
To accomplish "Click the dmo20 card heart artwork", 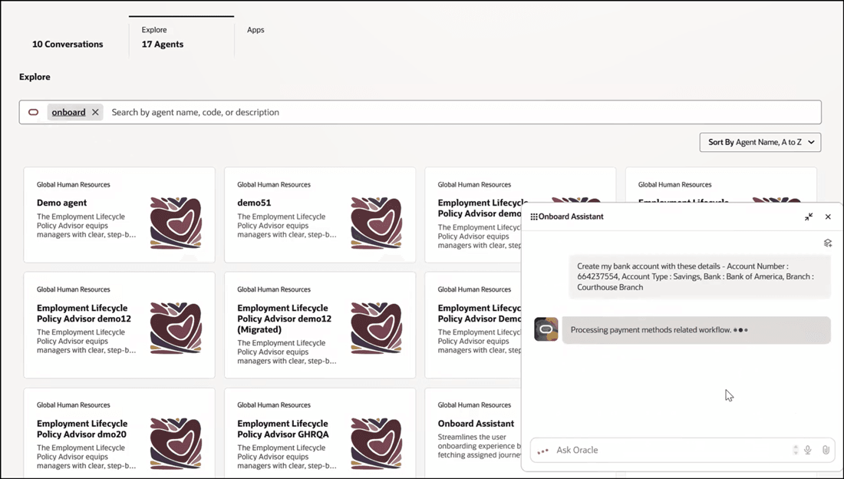I will [176, 444].
